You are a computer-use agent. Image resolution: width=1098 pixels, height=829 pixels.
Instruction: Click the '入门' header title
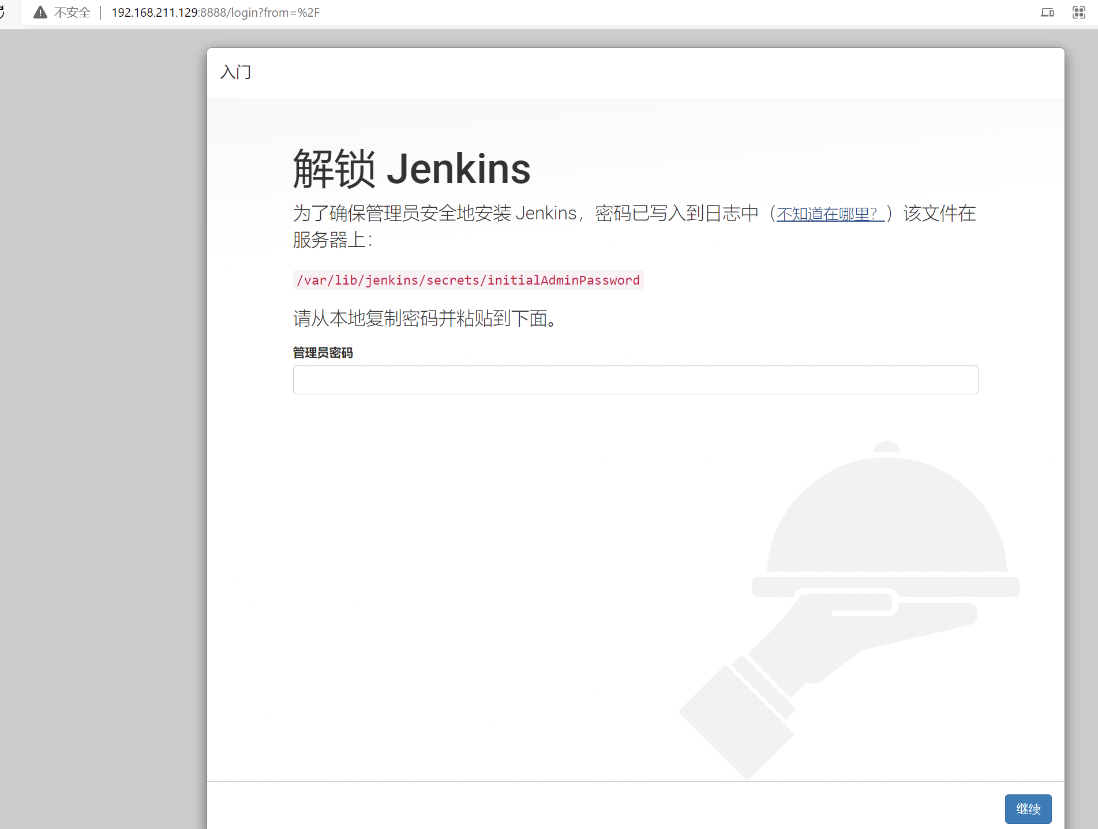[x=235, y=72]
